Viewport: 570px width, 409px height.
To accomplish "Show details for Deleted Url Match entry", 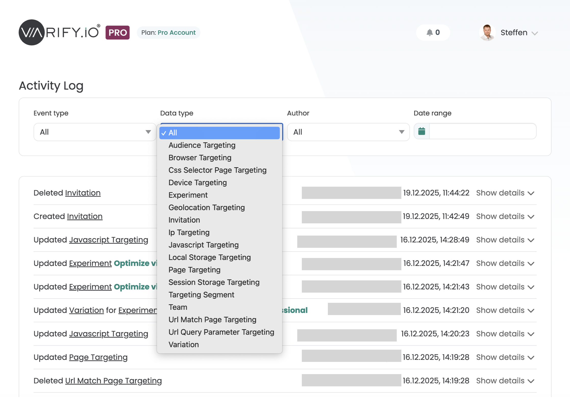I will click(505, 381).
